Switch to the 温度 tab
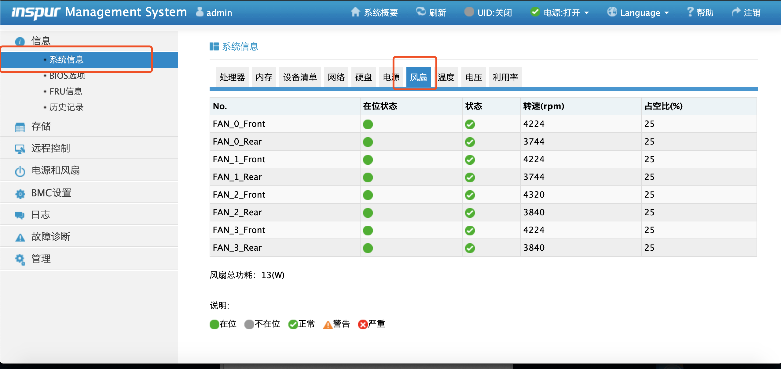 [x=446, y=77]
